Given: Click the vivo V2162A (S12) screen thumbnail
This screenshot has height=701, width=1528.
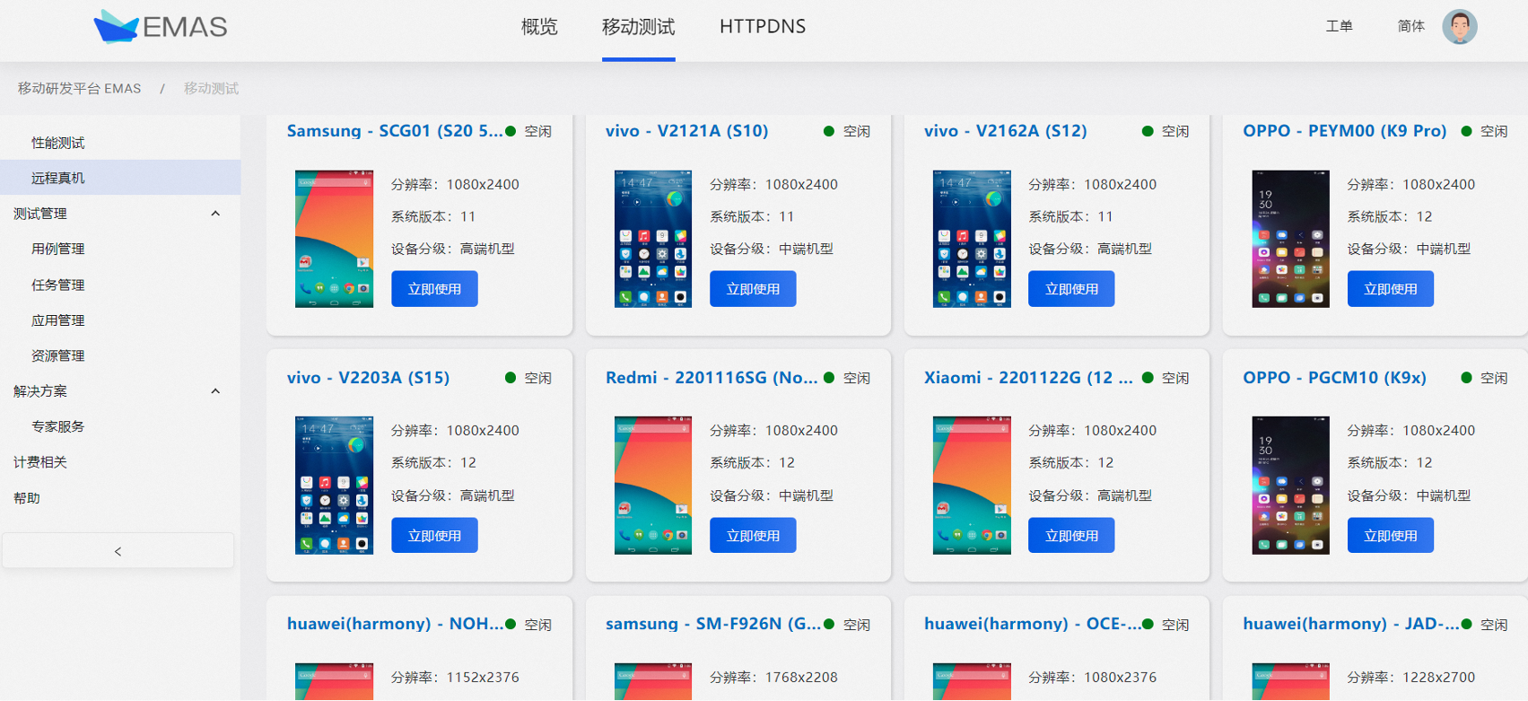Looking at the screenshot, I should tap(972, 239).
